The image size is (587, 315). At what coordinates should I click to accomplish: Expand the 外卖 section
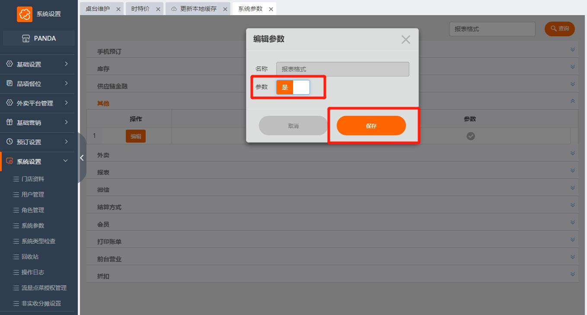(573, 153)
